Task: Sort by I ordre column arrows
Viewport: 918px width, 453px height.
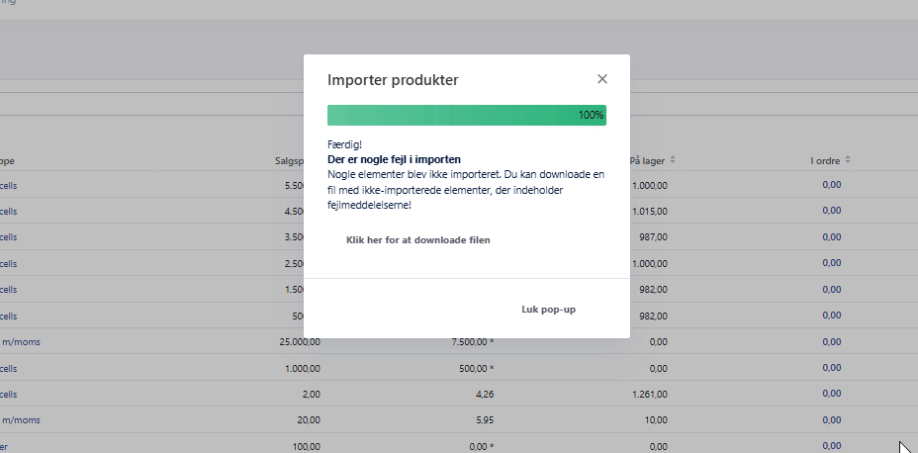Action: (x=847, y=160)
